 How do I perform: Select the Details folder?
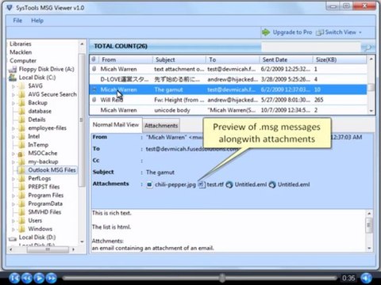tap(37, 120)
